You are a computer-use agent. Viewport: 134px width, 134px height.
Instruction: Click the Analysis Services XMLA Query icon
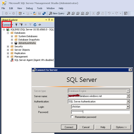point(82,13)
